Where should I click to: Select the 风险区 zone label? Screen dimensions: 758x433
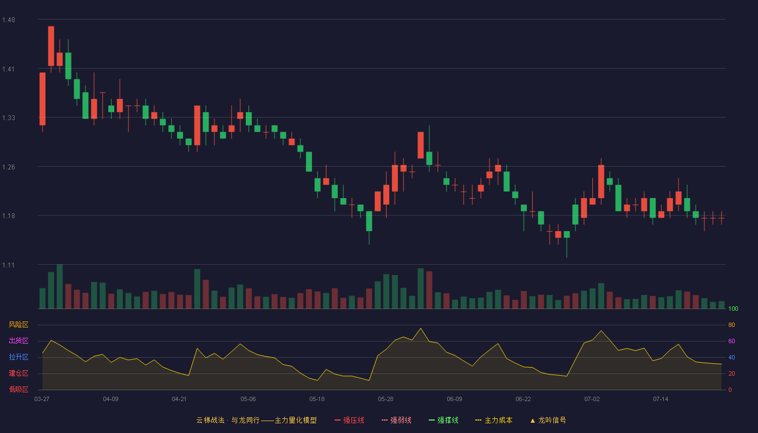click(x=18, y=325)
